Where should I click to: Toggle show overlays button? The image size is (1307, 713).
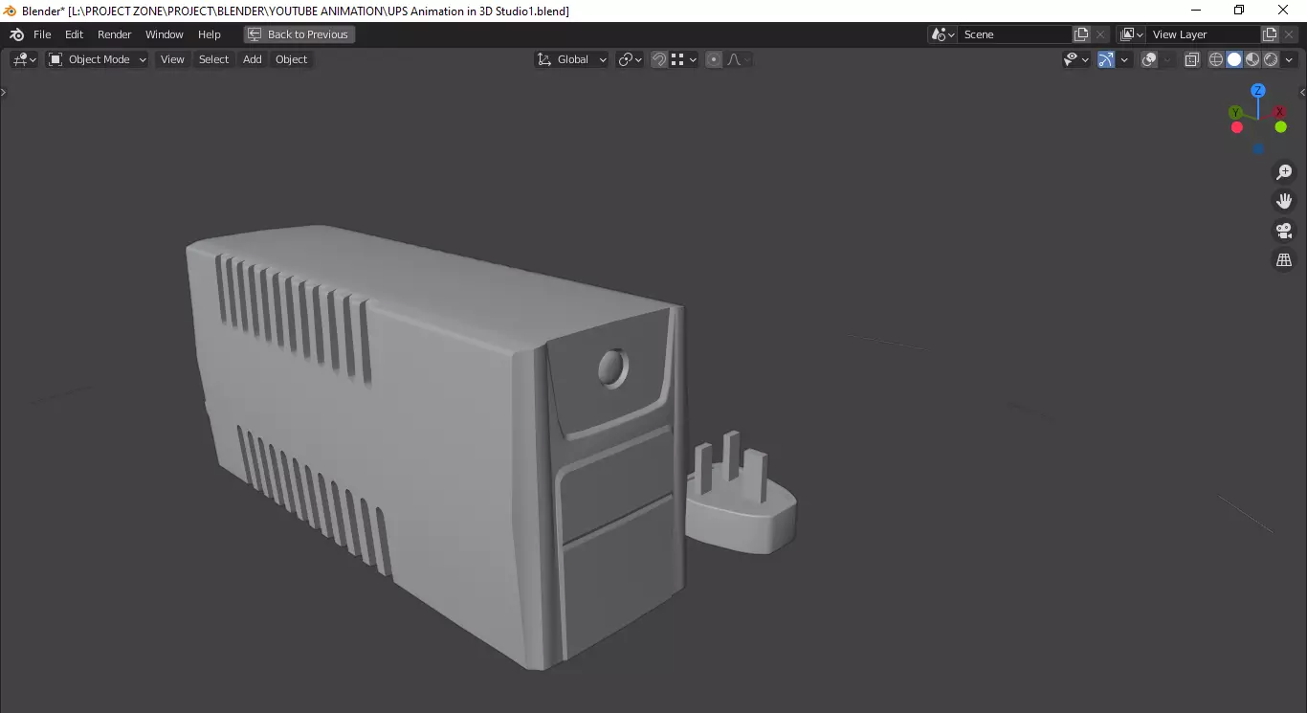click(1149, 59)
